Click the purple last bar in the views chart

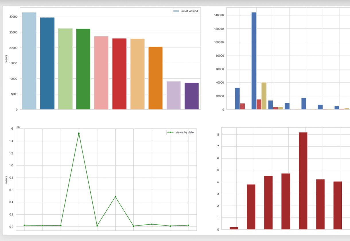[x=192, y=96]
